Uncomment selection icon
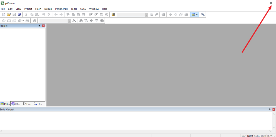This screenshot has height=137, width=276. [x=107, y=15]
